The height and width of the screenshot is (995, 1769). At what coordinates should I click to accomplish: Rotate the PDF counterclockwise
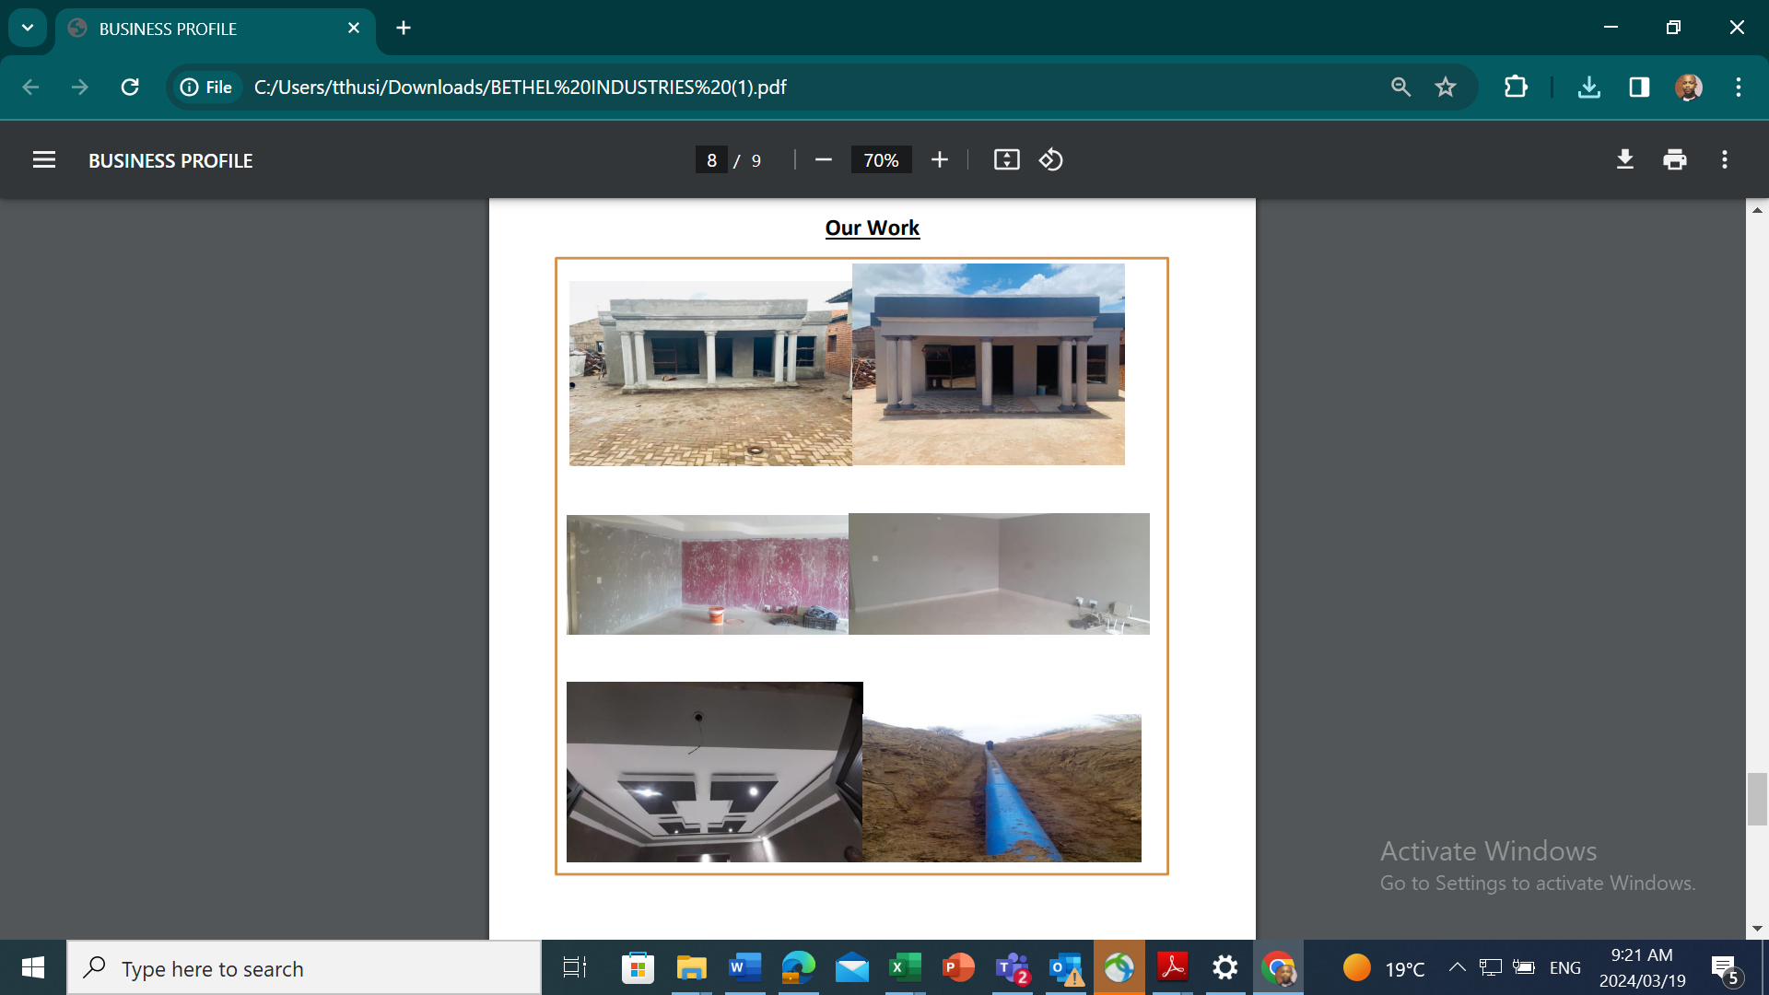(1051, 160)
